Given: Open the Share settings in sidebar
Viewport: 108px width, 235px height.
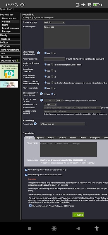Looking at the screenshot, I should click(5, 25).
